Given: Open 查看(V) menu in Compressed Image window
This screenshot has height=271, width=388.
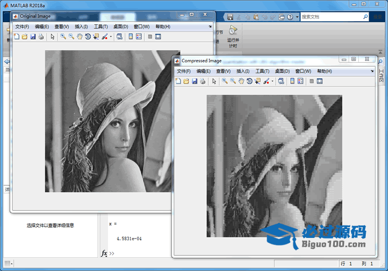Looking at the screenshot, I should pos(223,71).
